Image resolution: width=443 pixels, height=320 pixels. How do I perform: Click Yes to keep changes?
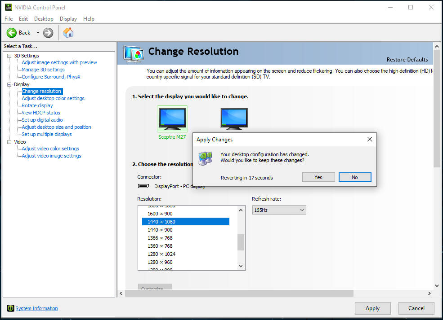coord(318,177)
